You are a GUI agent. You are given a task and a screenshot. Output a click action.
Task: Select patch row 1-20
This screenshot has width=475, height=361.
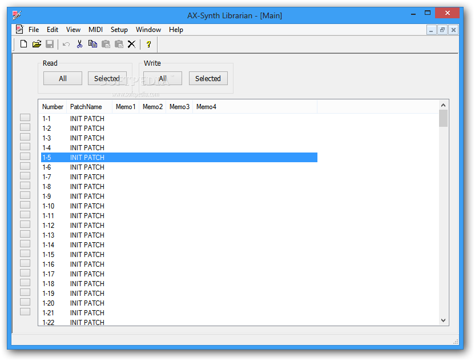[179, 303]
